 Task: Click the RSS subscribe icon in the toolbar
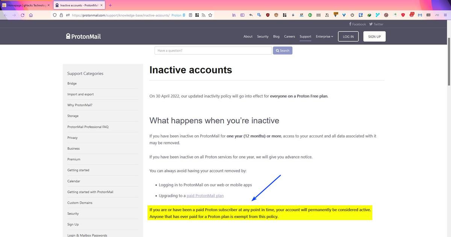point(203,15)
